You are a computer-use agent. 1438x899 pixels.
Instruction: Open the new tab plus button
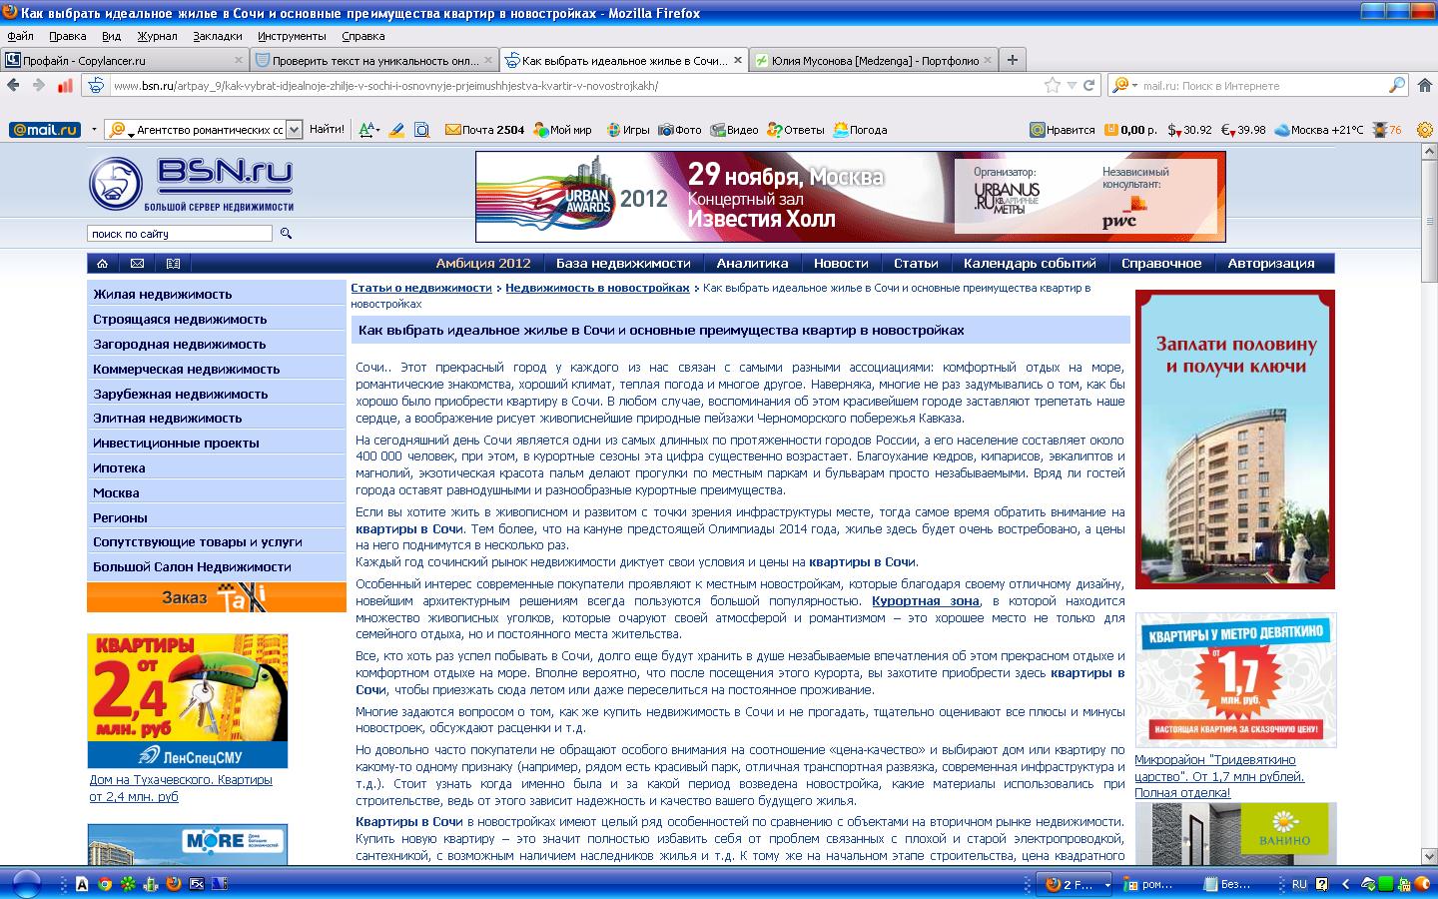[x=1012, y=60]
